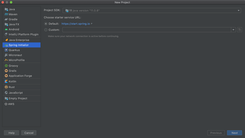Click the Gradle elephant icon
Image resolution: width=245 pixels, height=138 pixels.
tap(6, 19)
